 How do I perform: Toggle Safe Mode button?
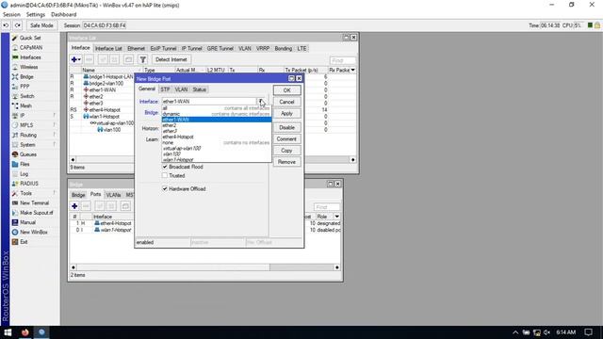(x=41, y=25)
